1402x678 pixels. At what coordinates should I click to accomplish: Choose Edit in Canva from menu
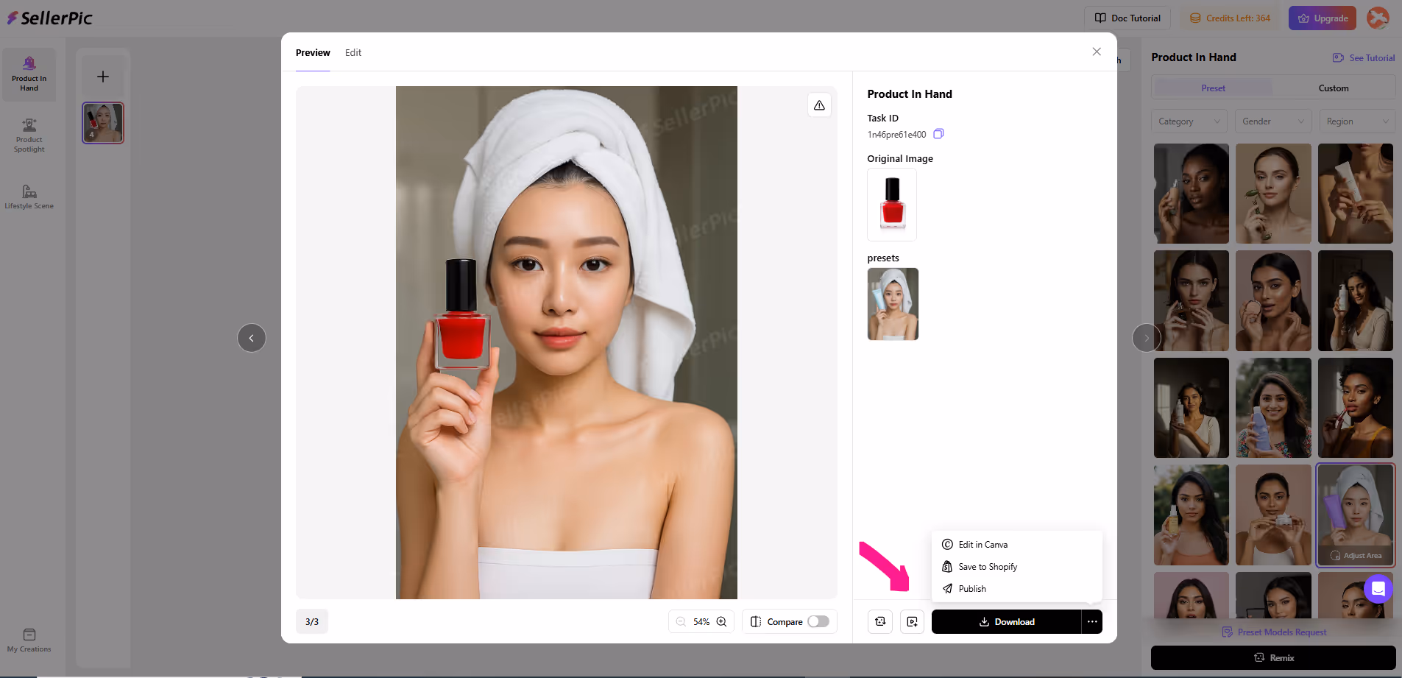[983, 545]
